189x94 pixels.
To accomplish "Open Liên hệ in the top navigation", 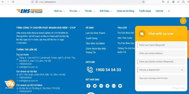I will tap(159, 11).
